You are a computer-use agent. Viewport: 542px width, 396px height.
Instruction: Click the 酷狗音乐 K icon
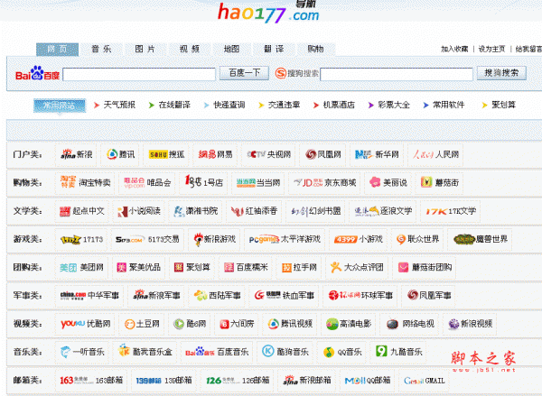coord(268,351)
